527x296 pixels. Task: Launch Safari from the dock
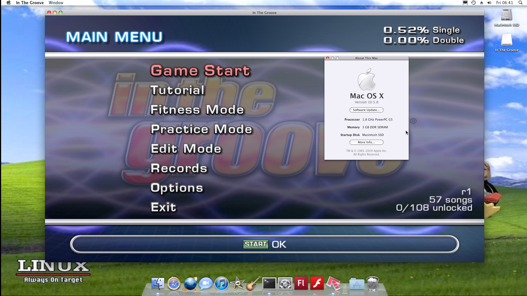[x=174, y=284]
